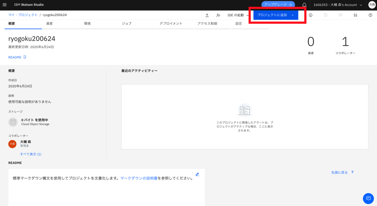
Task: Follow the マイ・プロジェクト breadcrumb link
Action: tap(23, 15)
